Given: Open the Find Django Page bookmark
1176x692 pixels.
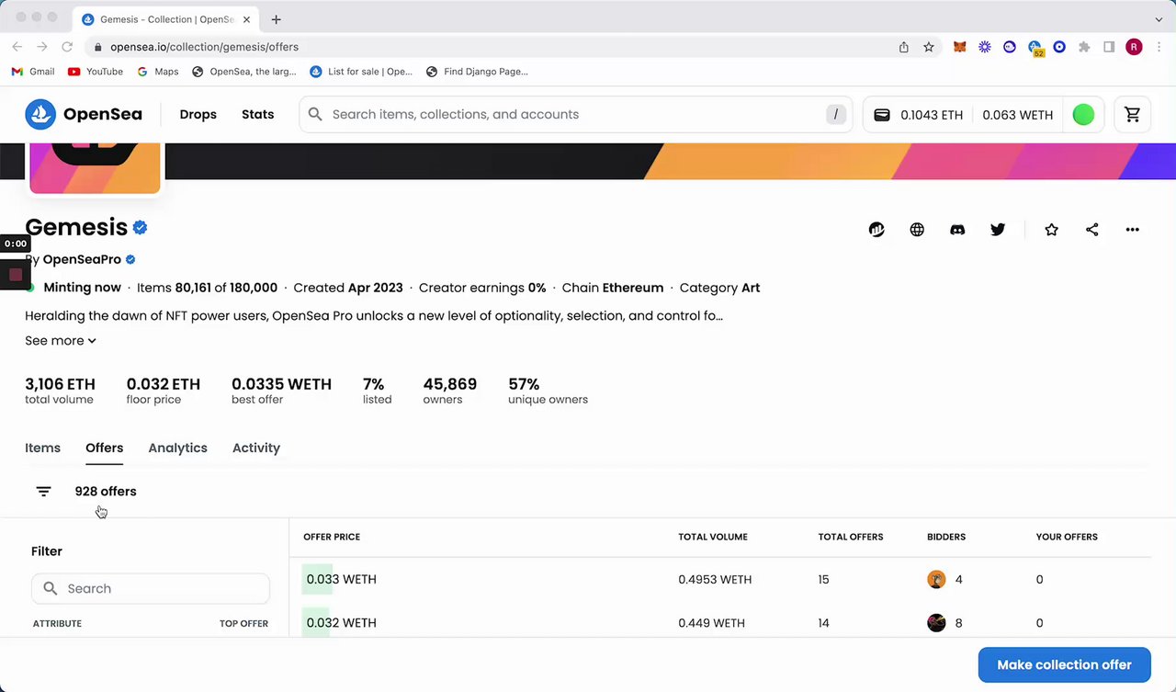Looking at the screenshot, I should point(477,72).
